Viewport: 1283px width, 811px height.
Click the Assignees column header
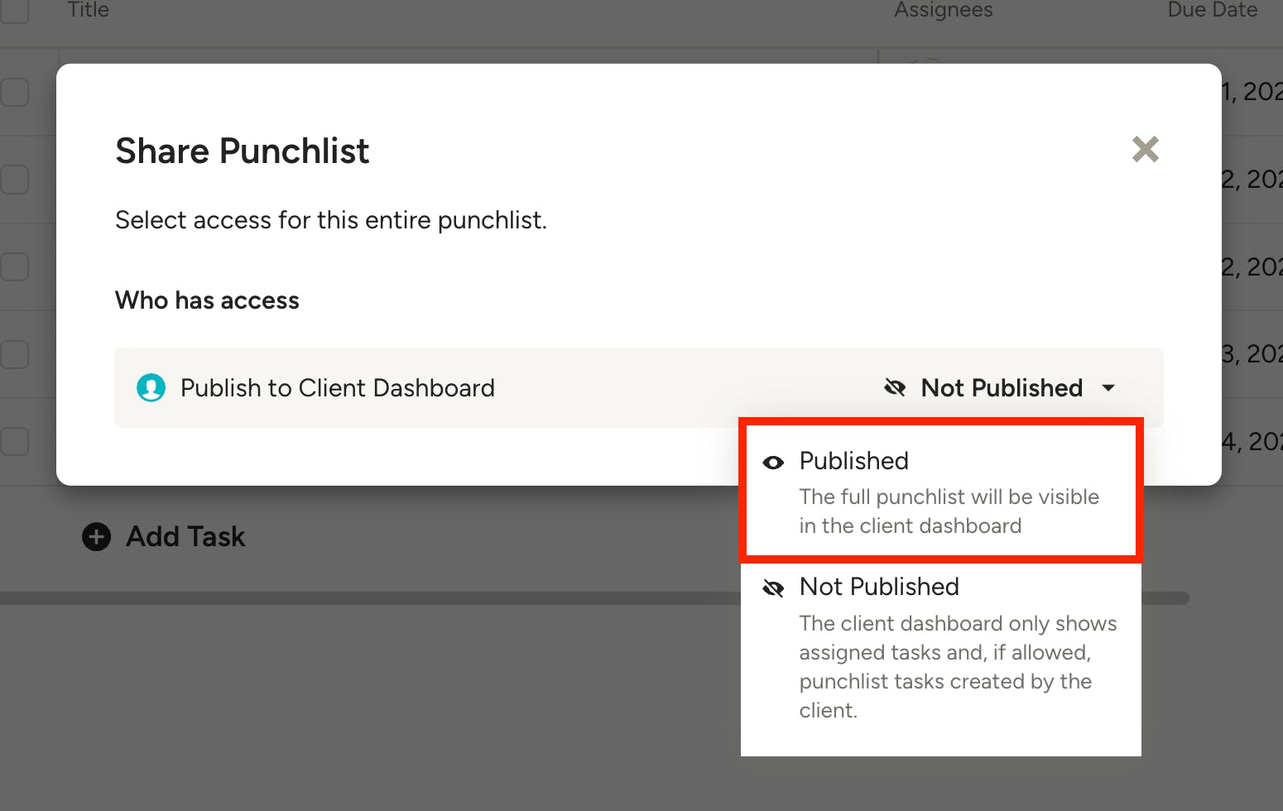point(943,10)
